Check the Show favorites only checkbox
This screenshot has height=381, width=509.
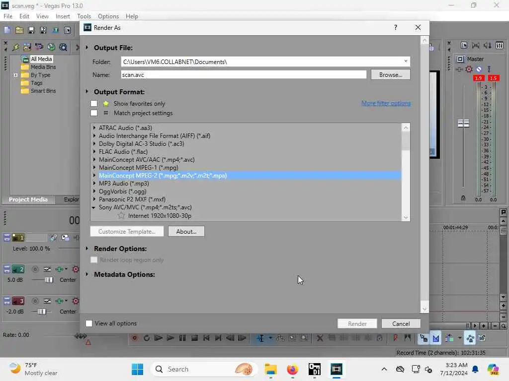click(94, 104)
